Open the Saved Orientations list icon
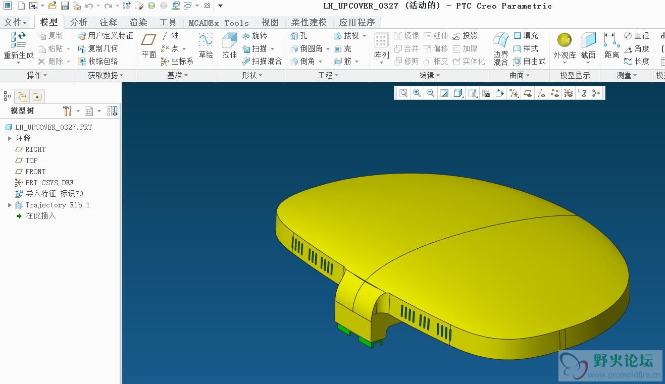This screenshot has width=665, height=384. [x=472, y=93]
